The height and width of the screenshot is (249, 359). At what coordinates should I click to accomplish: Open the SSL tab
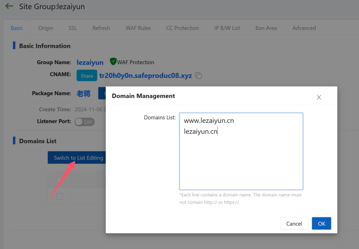tap(73, 28)
